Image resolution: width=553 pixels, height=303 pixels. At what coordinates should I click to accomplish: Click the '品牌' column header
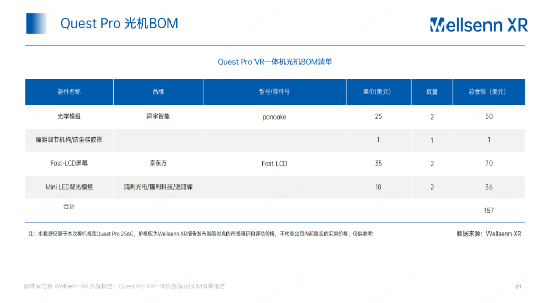[158, 92]
